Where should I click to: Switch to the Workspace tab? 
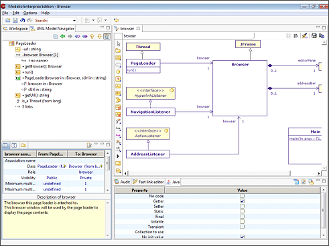(x=15, y=29)
